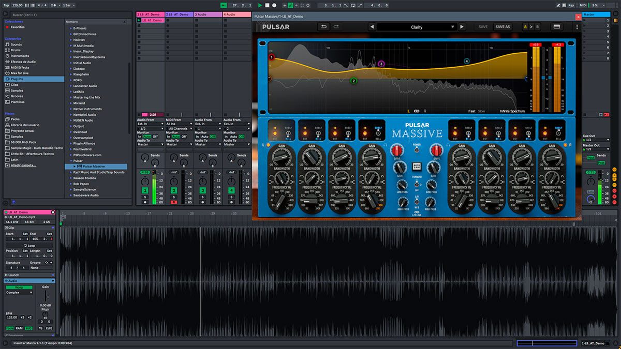This screenshot has width=621, height=349.
Task: Open track 2 All Channels dropdown
Action: pos(179,128)
